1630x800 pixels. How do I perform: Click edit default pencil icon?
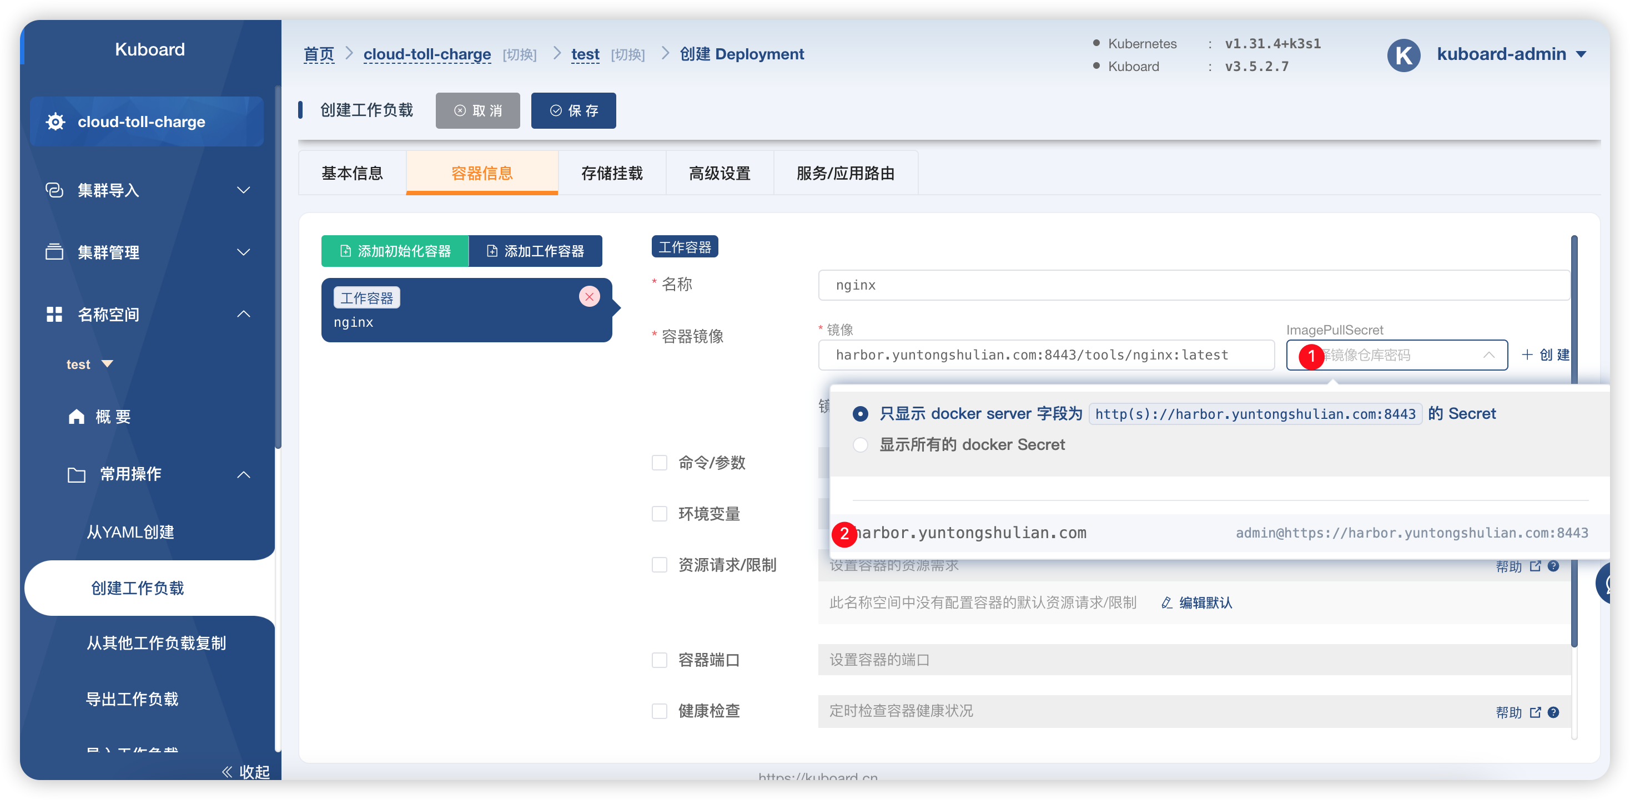[x=1167, y=602]
